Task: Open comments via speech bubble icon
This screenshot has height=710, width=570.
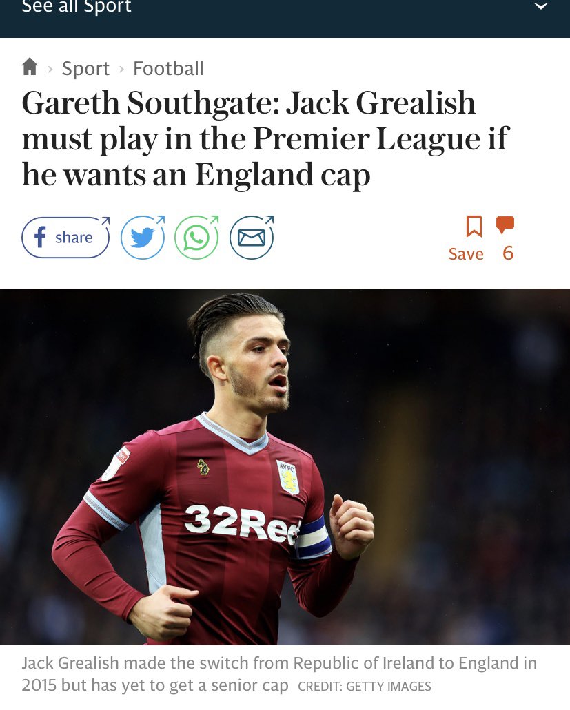Action: point(505,225)
